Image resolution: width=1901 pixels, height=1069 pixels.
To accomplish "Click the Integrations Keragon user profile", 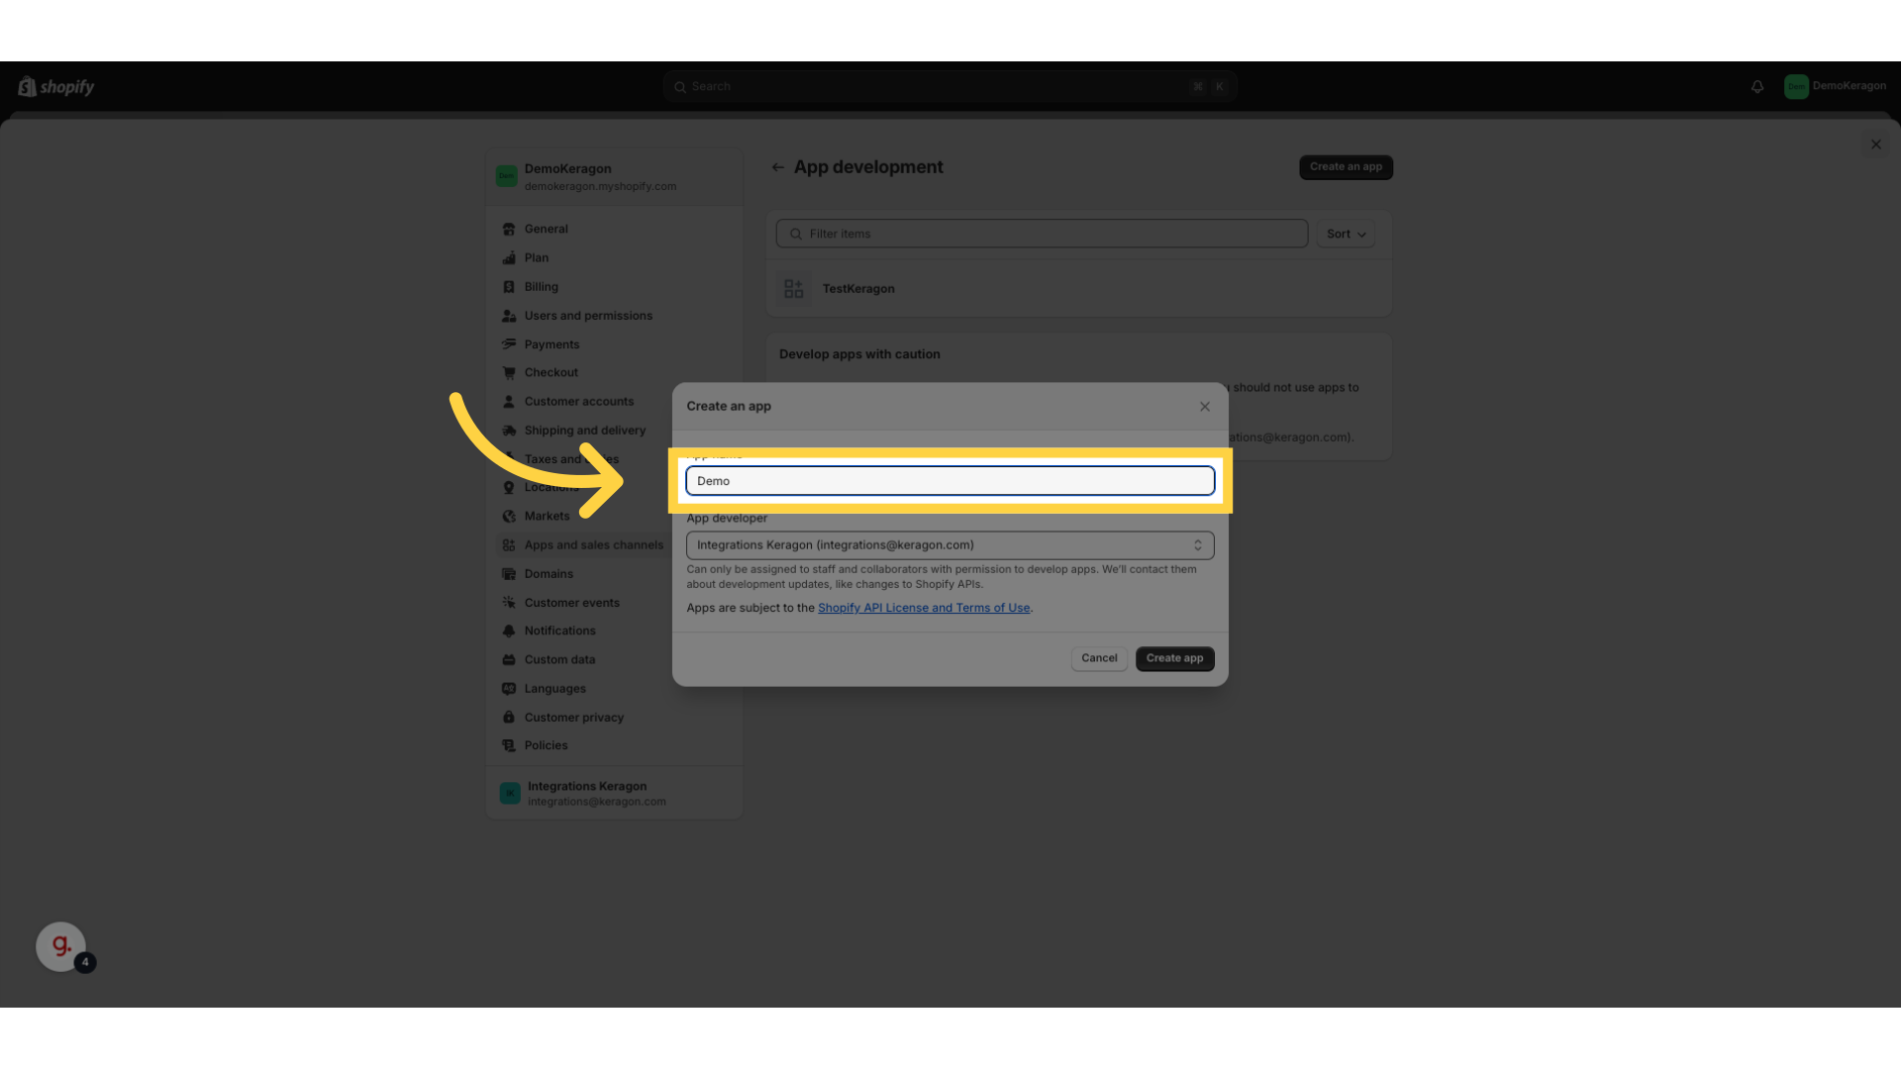I will pyautogui.click(x=614, y=794).
